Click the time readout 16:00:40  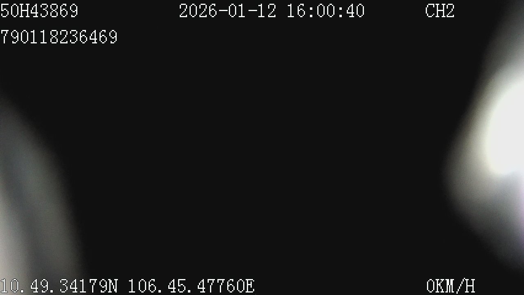[x=325, y=11]
